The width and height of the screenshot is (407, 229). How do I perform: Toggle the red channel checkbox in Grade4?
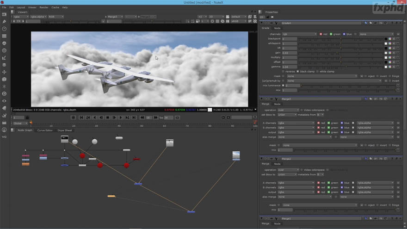click(x=321, y=34)
